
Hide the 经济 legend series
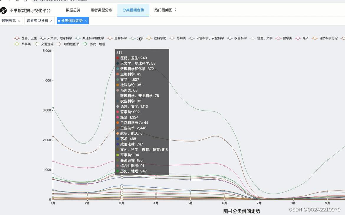click(302, 38)
